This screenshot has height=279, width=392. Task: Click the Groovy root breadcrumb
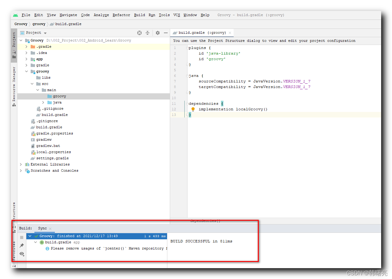point(21,24)
